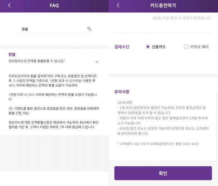The width and height of the screenshot is (218, 186).
Task: Click the 카드충전하기 header title
Action: pos(163,5)
